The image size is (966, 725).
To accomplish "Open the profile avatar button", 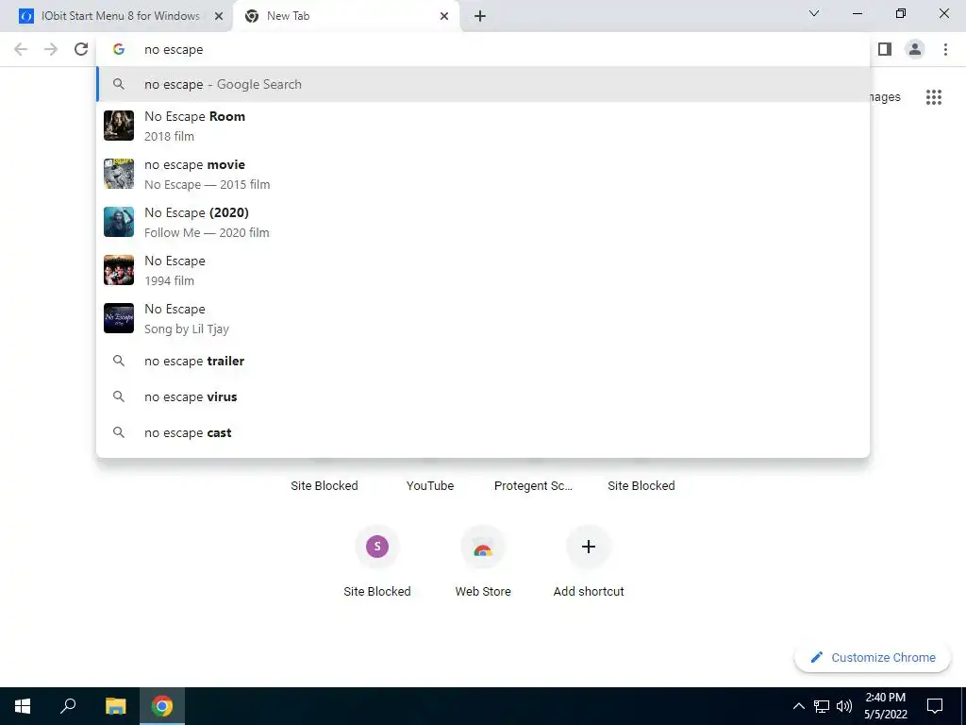I will coord(915,49).
